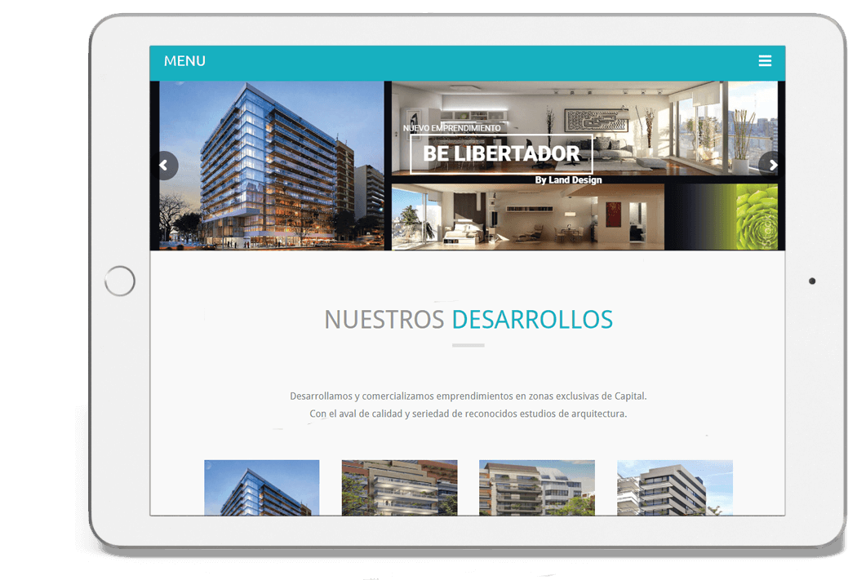Click the NUESTROS DESARROLLOS heading
Screen dimensions: 857x580
(468, 320)
